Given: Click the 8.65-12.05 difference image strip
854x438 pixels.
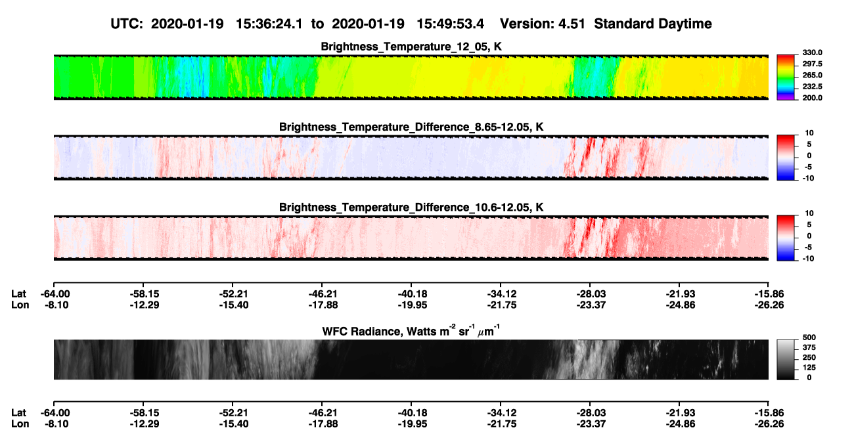Looking at the screenshot, I should click(x=411, y=158).
